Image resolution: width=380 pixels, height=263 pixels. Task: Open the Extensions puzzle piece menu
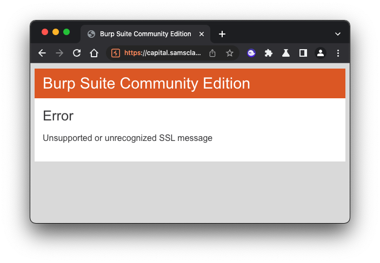pyautogui.click(x=269, y=53)
